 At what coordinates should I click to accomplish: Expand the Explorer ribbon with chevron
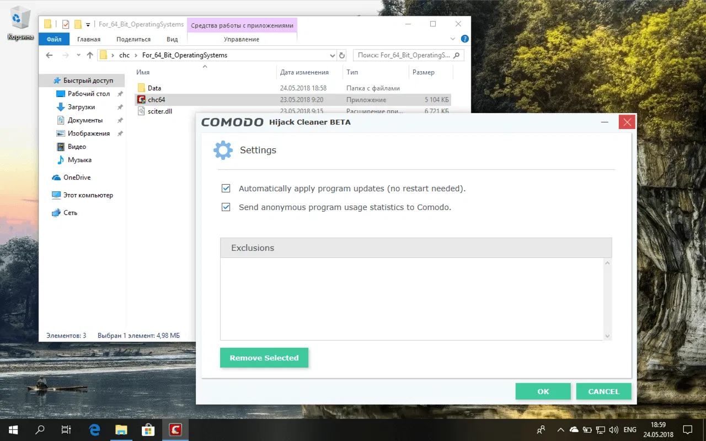click(x=453, y=39)
